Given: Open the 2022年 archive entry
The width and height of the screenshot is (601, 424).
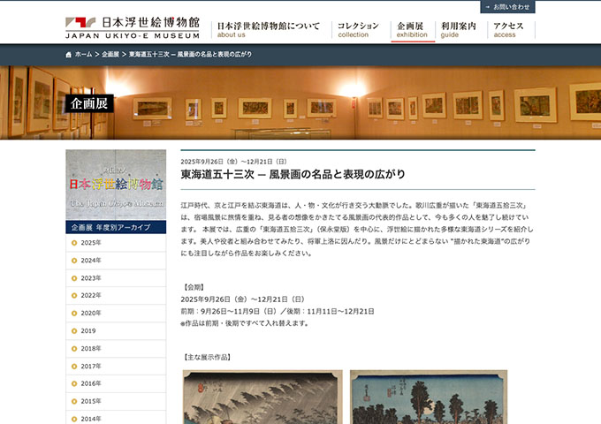Looking at the screenshot, I should click(x=91, y=296).
